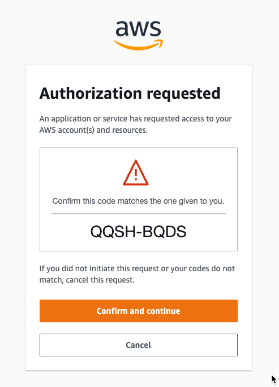Click the 'AWS account(s) and resources.' line
This screenshot has width=279, height=387.
(93, 130)
